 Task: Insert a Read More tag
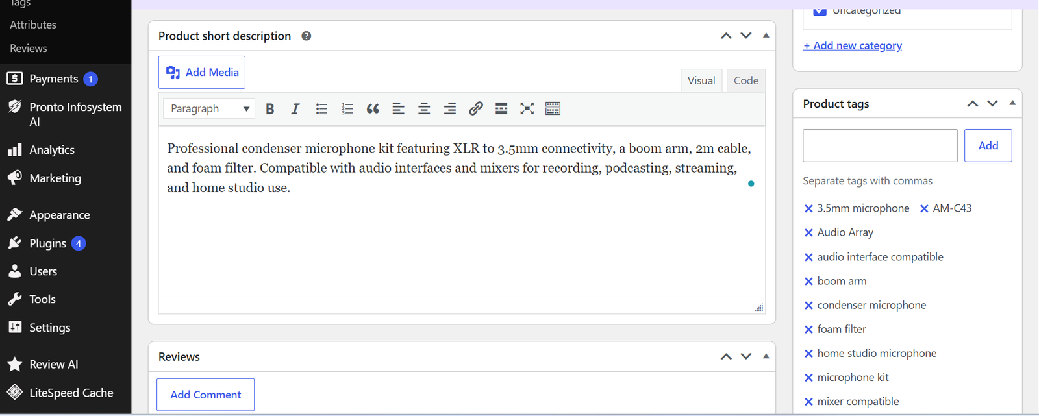tap(501, 108)
